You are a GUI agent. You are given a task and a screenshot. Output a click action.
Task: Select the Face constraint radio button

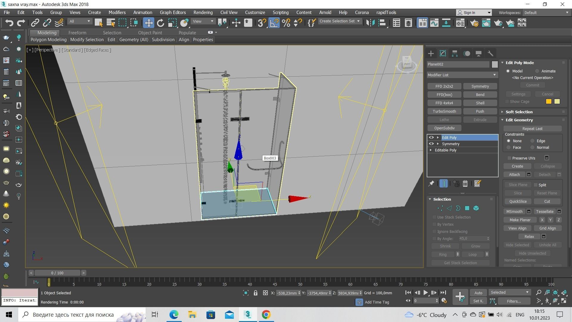pyautogui.click(x=509, y=147)
